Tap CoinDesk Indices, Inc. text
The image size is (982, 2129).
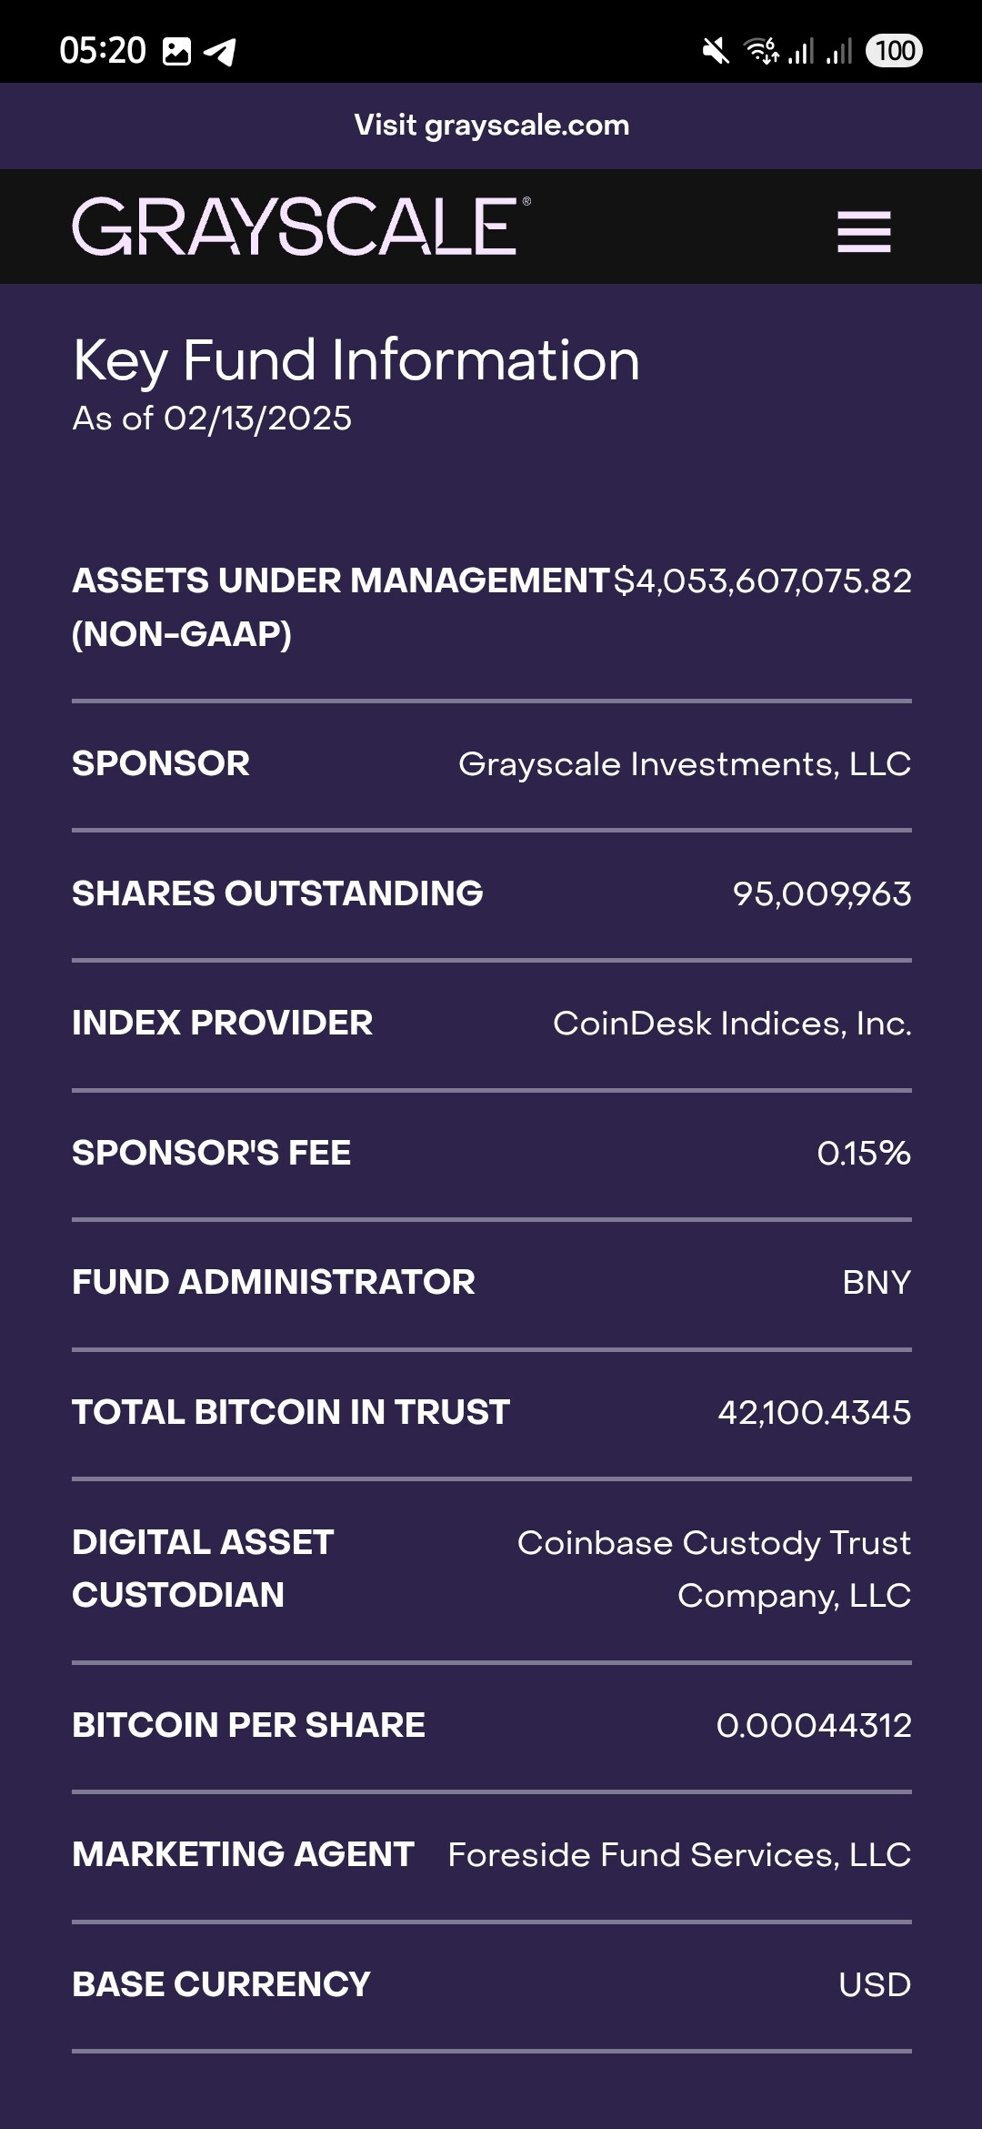[x=732, y=1024]
